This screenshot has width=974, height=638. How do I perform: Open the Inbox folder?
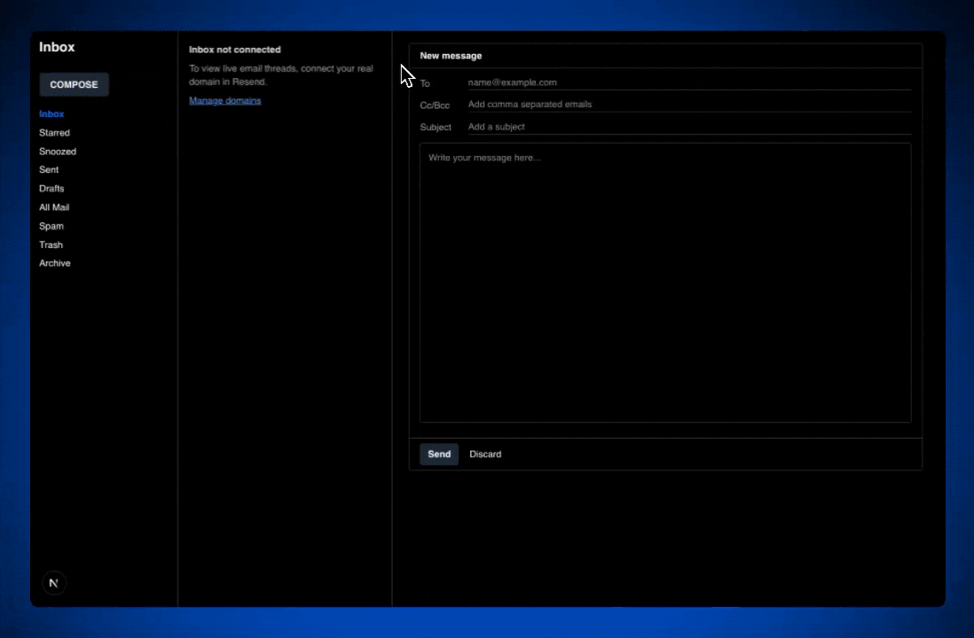click(51, 113)
